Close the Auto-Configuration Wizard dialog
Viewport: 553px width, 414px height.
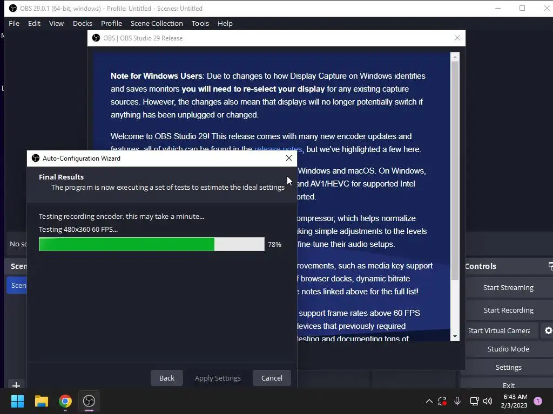tap(289, 158)
